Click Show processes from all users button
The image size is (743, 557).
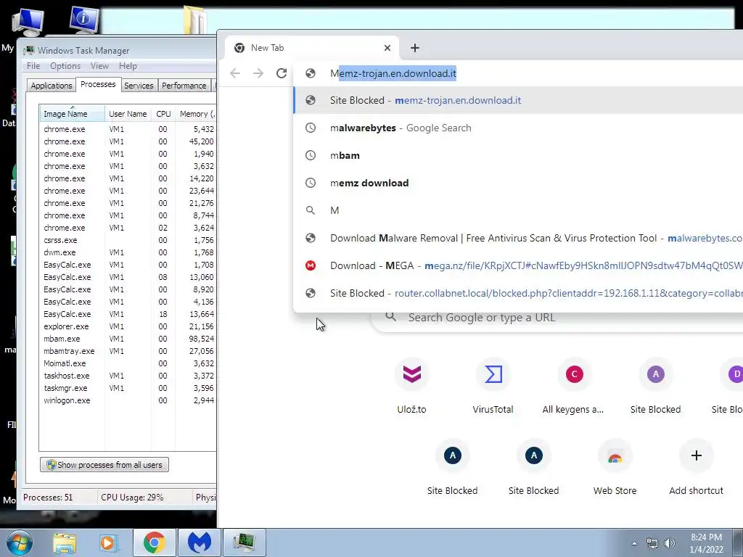pyautogui.click(x=104, y=465)
